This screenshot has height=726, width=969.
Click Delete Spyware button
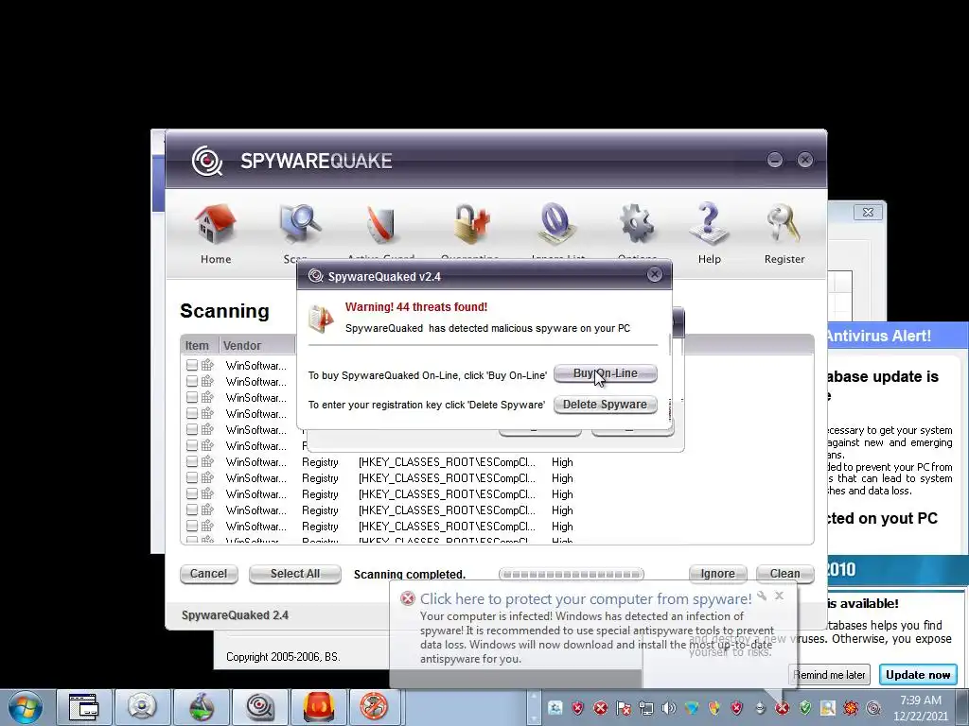(x=605, y=405)
